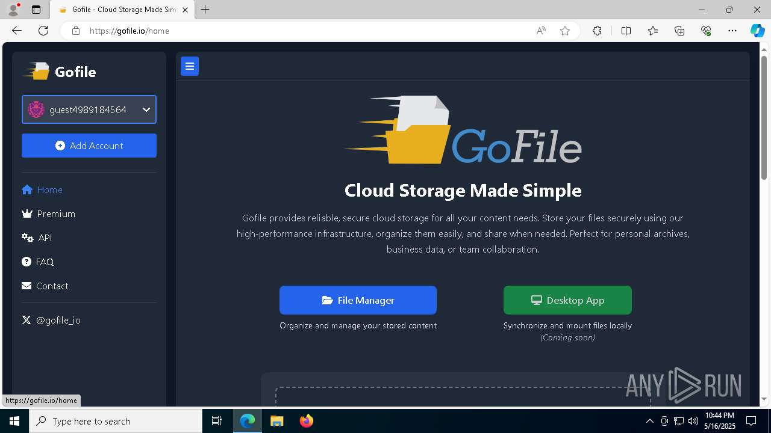Click the Gofile logo in the sidebar
The width and height of the screenshot is (771, 433).
pos(60,72)
